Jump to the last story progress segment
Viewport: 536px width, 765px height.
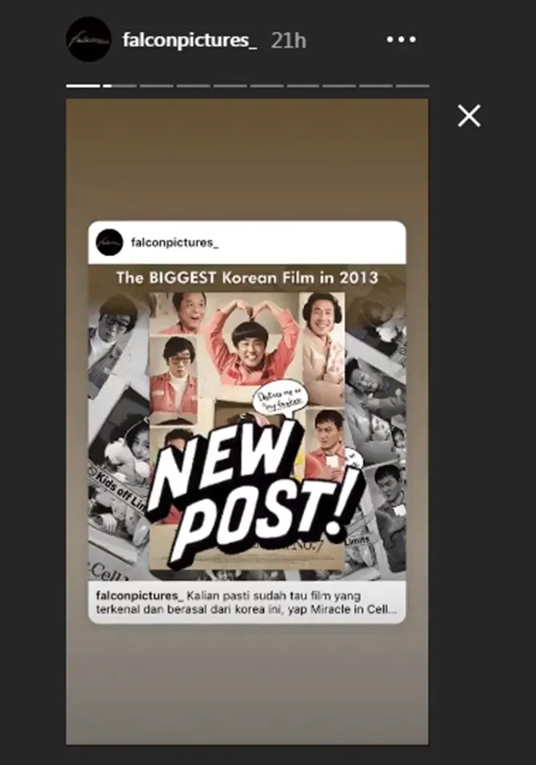(x=413, y=86)
